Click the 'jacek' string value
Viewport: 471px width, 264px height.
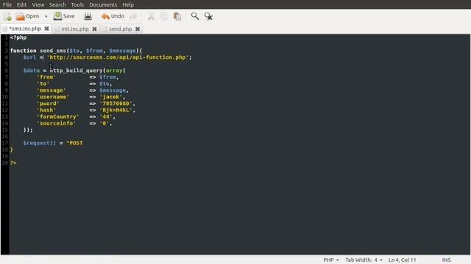pos(111,97)
